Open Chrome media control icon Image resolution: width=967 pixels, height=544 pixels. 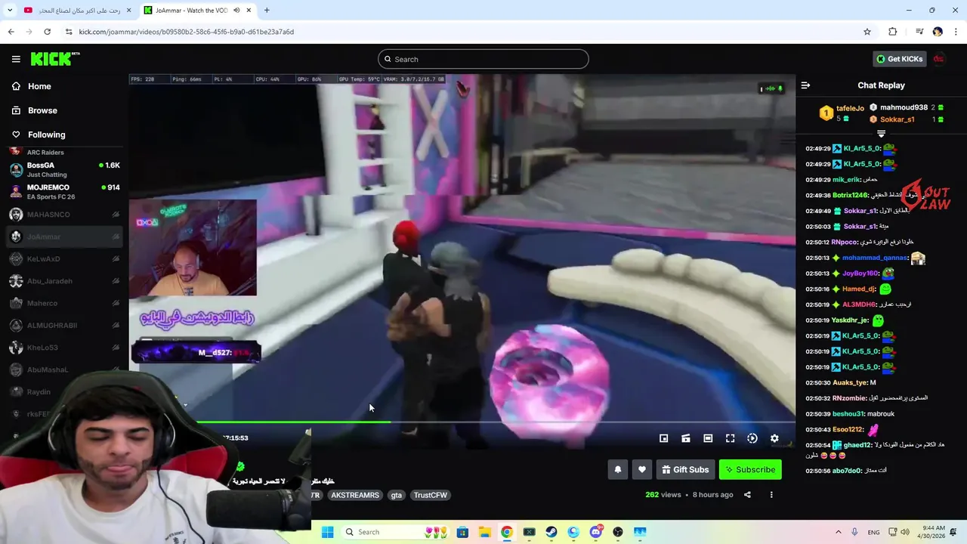point(919,32)
